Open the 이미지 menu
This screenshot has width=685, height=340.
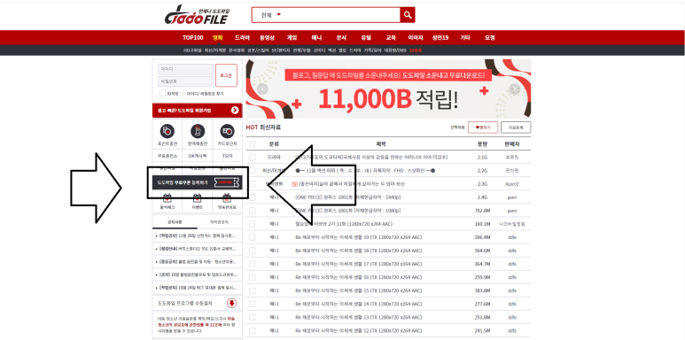pyautogui.click(x=416, y=38)
